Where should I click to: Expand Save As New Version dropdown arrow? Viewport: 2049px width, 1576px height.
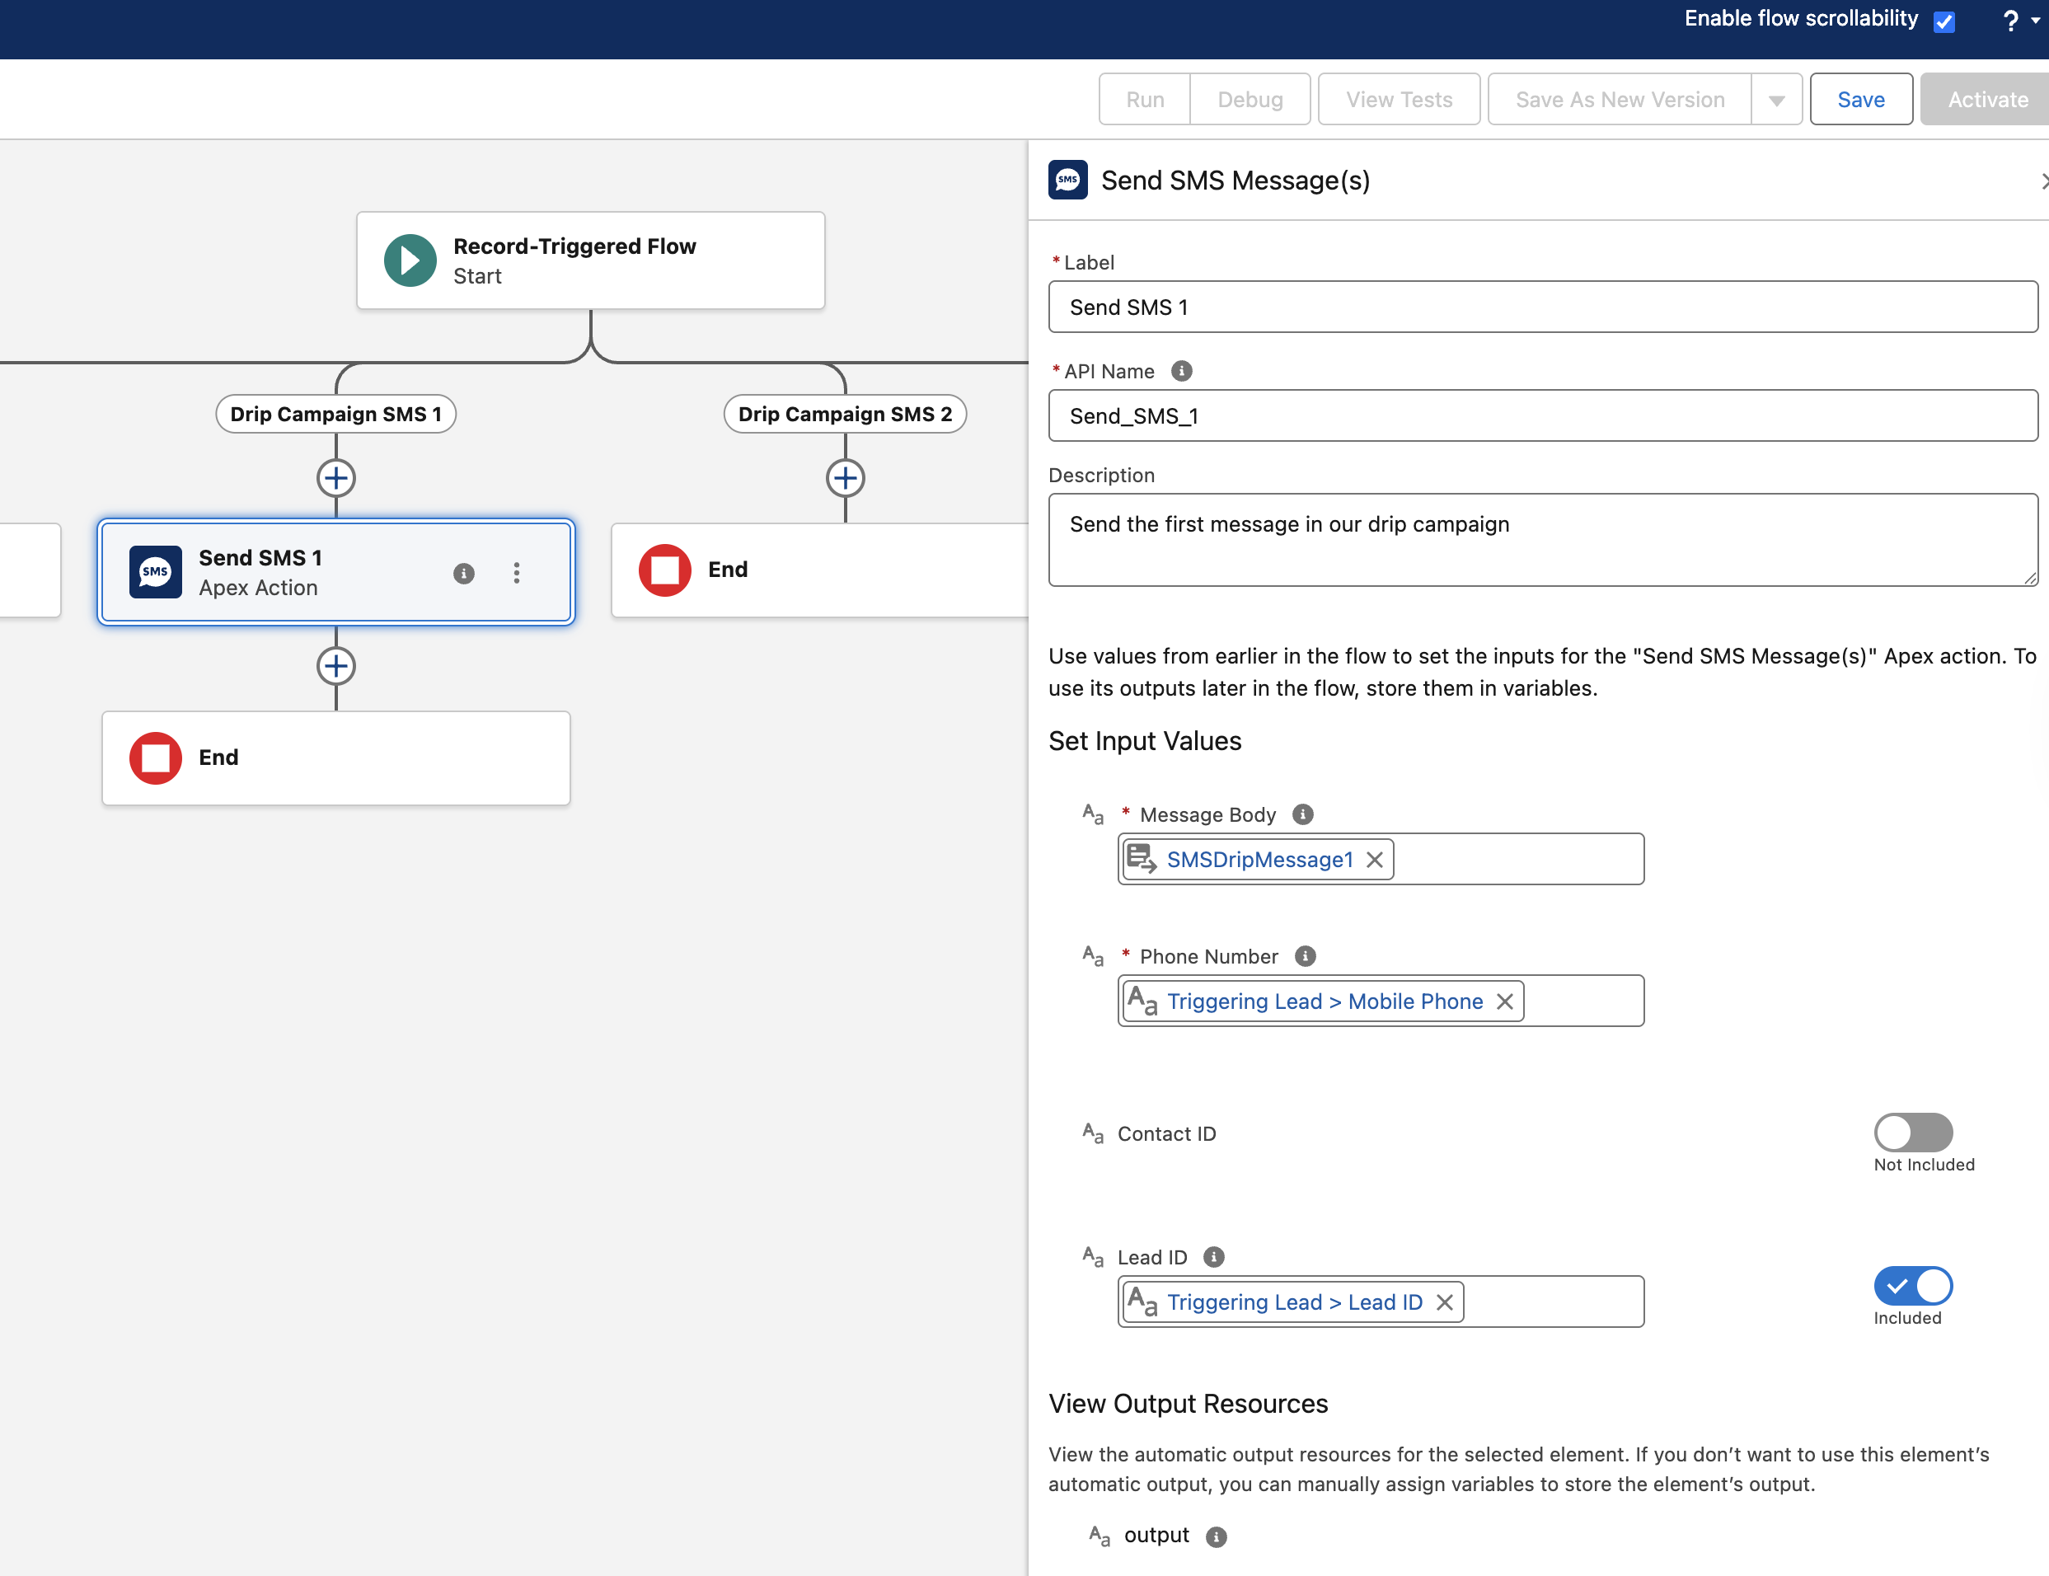point(1776,101)
